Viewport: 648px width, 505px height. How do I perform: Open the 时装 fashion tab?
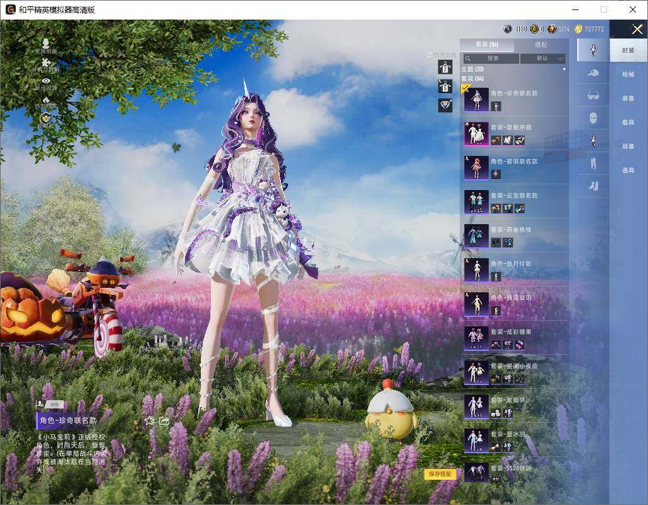(628, 50)
